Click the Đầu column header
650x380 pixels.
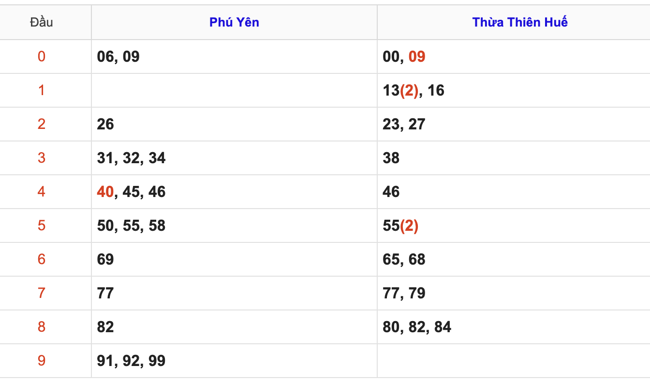click(x=42, y=22)
